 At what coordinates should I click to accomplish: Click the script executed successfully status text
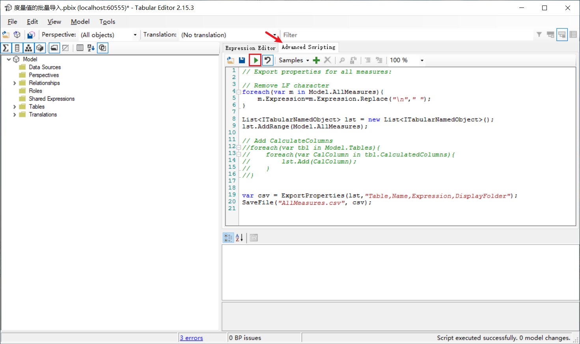click(504, 338)
